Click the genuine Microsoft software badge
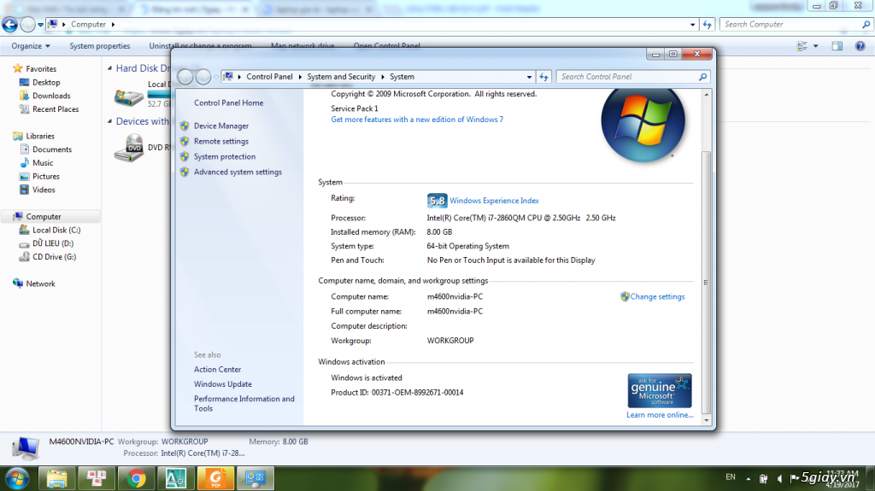 pyautogui.click(x=660, y=390)
